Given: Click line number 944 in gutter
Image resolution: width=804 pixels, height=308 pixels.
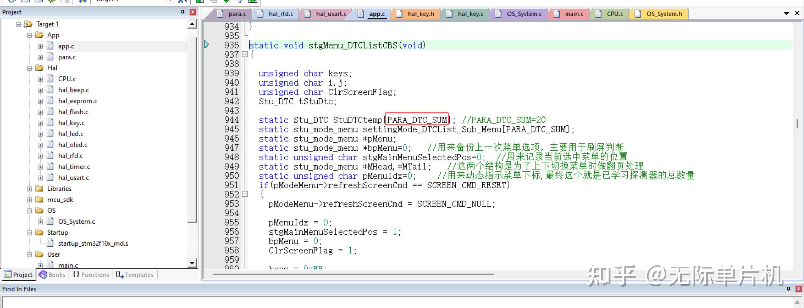Looking at the screenshot, I should (x=232, y=120).
